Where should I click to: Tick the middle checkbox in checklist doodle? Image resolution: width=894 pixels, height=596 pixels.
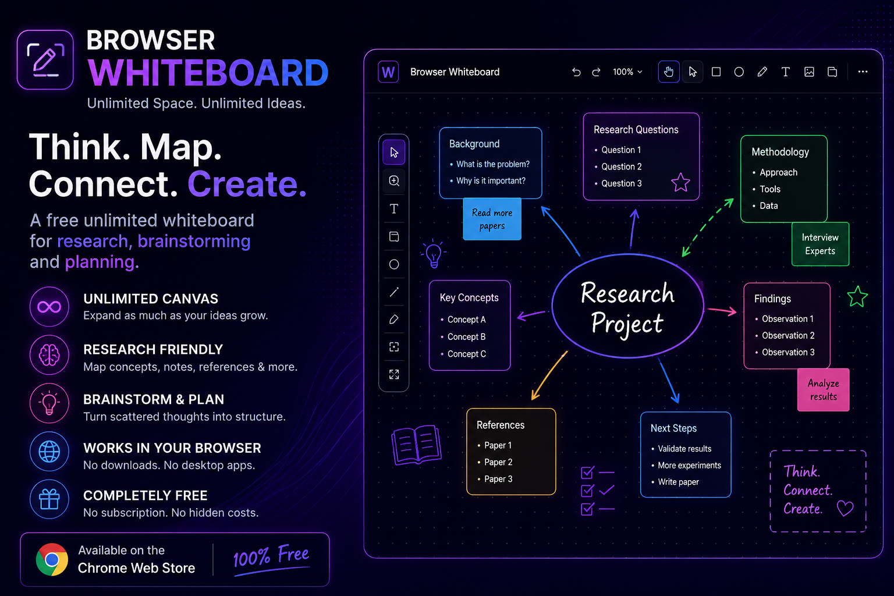point(587,491)
